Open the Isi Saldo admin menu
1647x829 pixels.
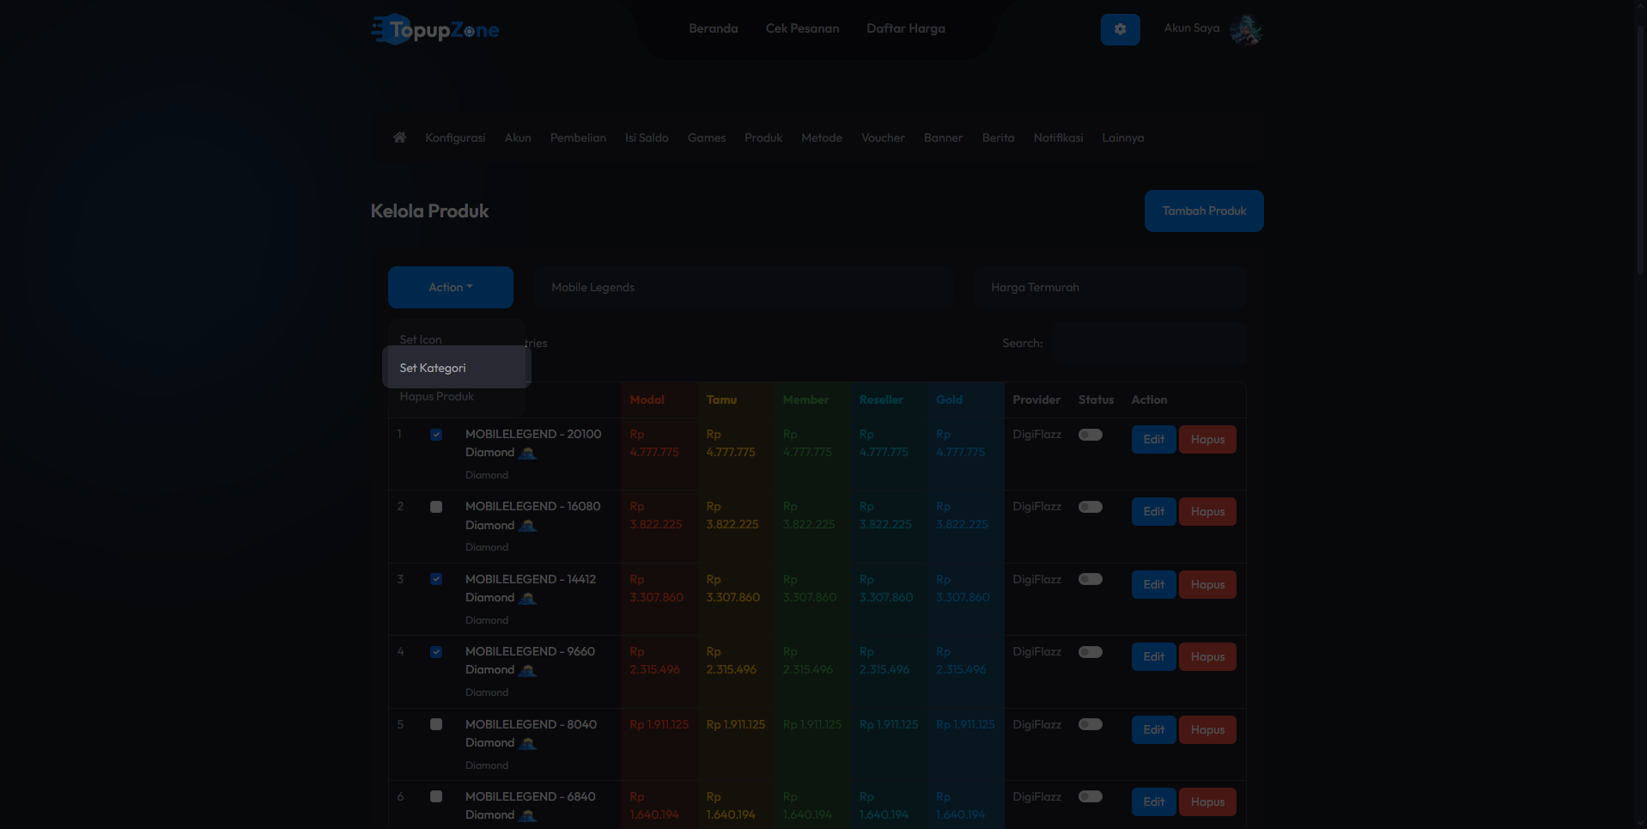(x=647, y=137)
